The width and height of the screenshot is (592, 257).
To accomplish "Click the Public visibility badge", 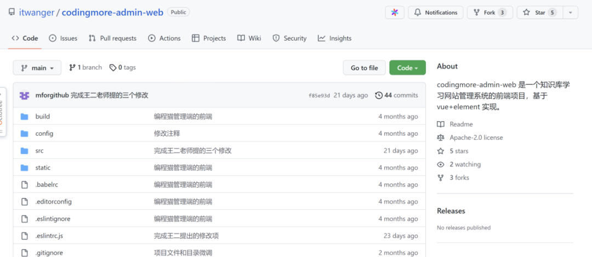I will click(179, 12).
